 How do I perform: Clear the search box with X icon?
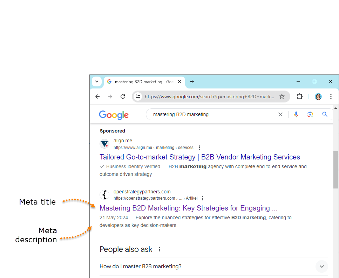280,114
